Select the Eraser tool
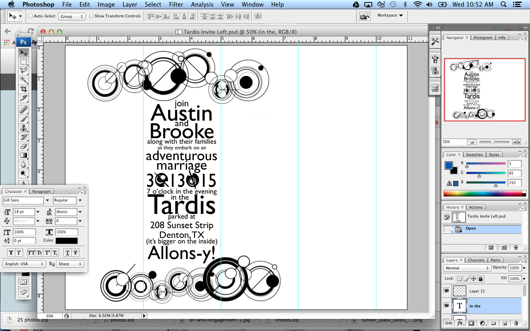The height and width of the screenshot is (331, 530). coord(24,146)
